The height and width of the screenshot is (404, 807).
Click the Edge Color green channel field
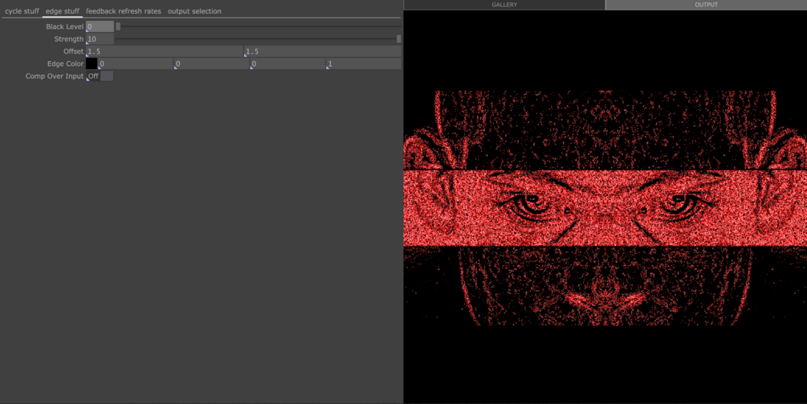(211, 63)
